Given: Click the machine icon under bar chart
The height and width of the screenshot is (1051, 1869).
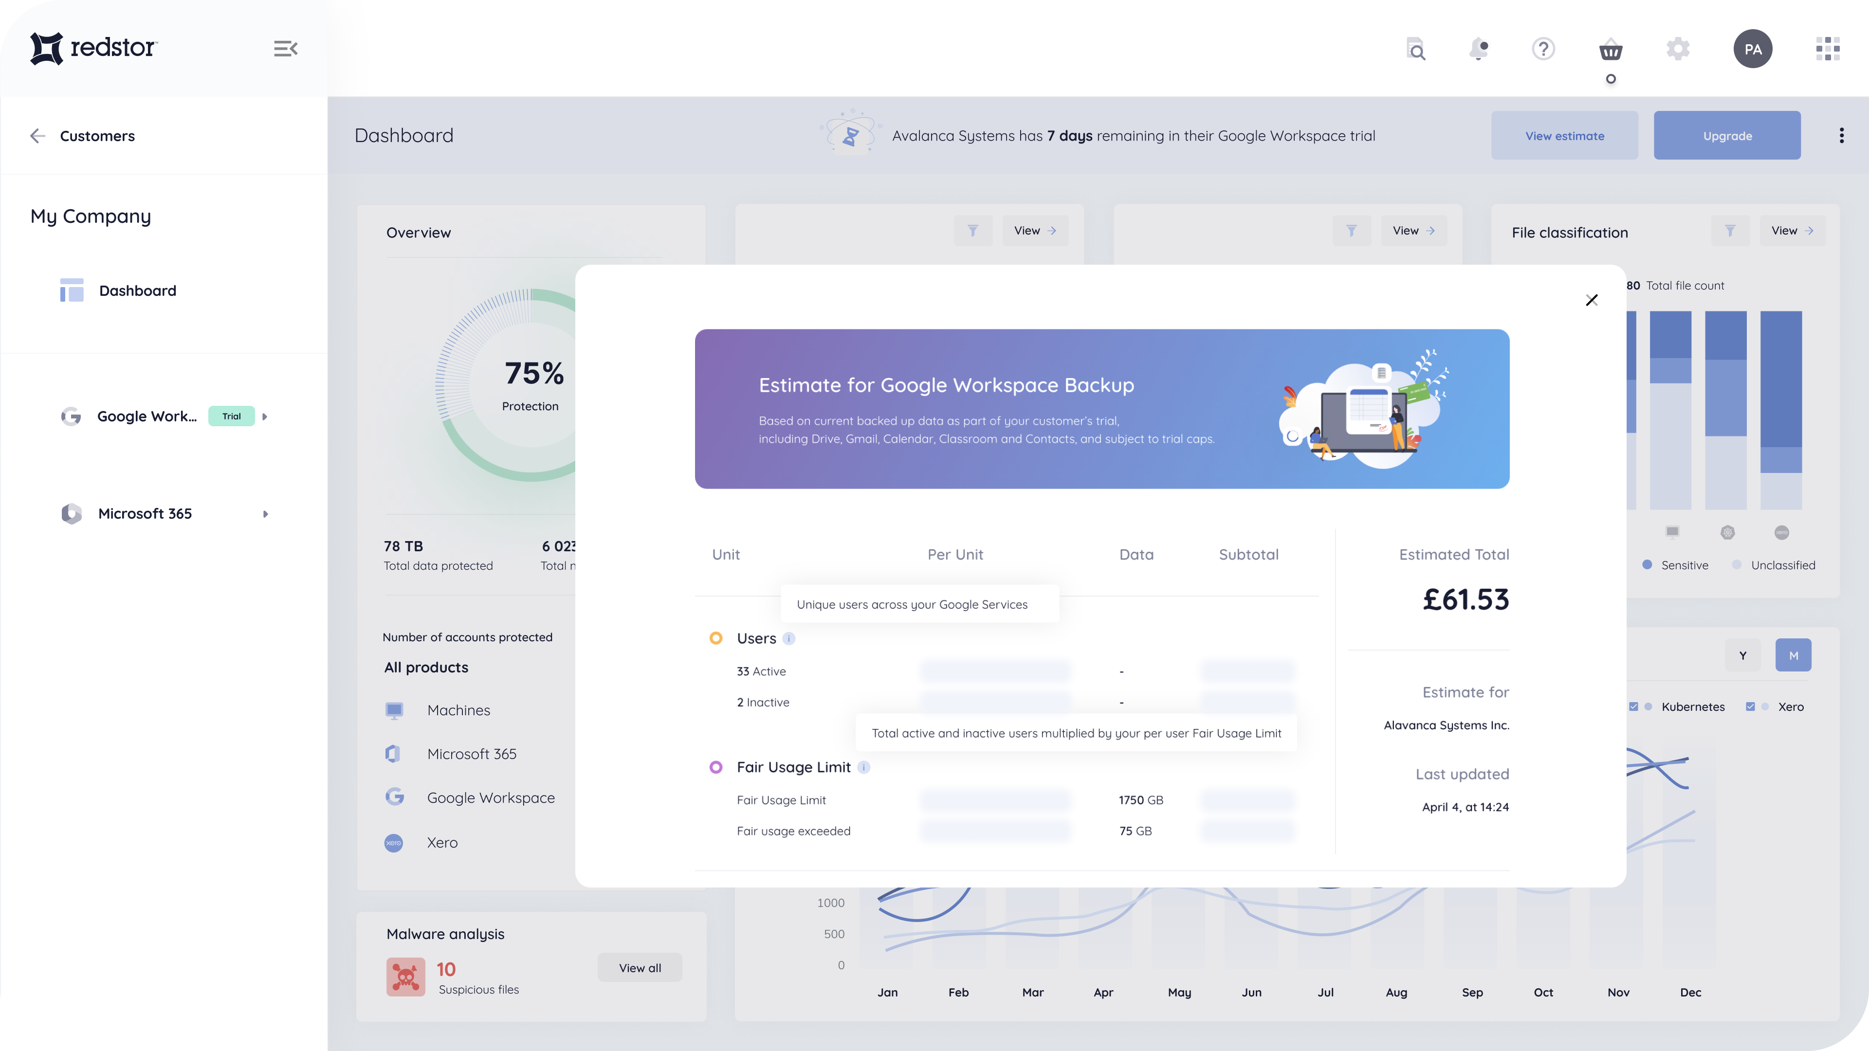Looking at the screenshot, I should click(x=1672, y=532).
